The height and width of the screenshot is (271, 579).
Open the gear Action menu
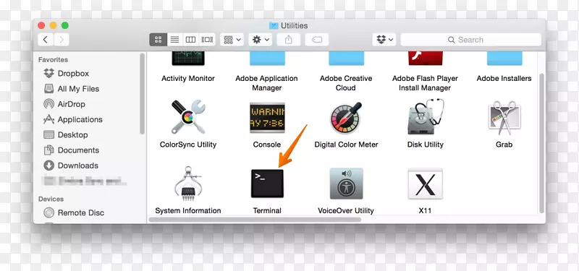point(261,40)
